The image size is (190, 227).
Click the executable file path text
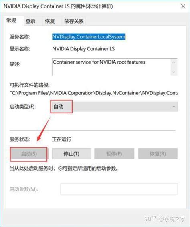click(x=94, y=93)
